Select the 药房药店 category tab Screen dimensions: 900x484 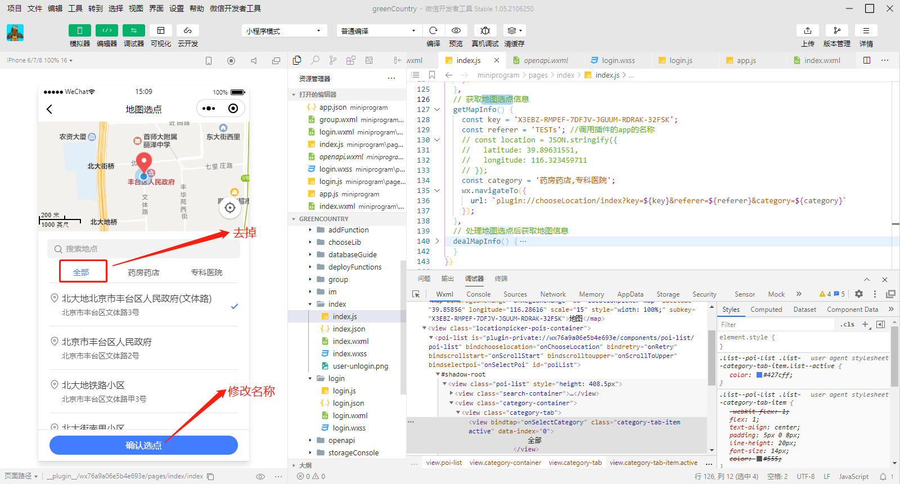[x=143, y=272]
